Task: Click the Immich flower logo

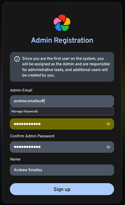Action: click(x=62, y=23)
